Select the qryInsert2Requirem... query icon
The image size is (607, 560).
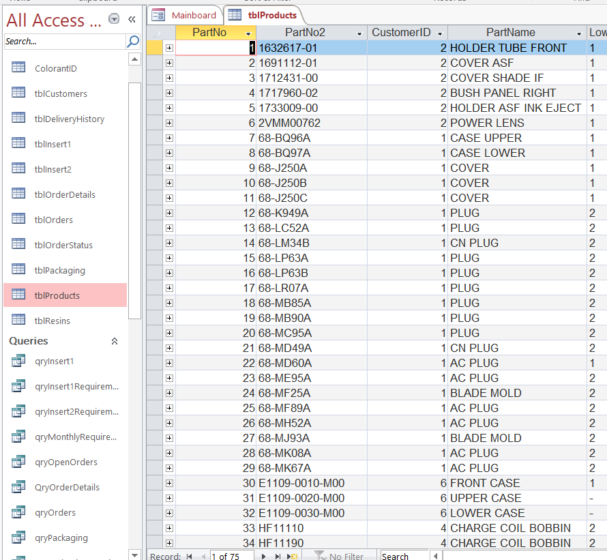[18, 411]
